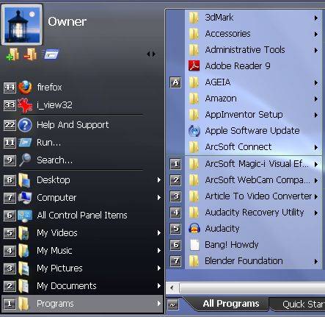The image size is (325, 317).
Task: Expand the Accessories submenu arrow
Action: click(316, 34)
